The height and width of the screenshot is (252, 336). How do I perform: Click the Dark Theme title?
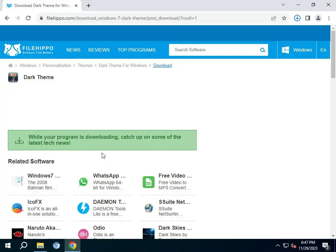(x=39, y=77)
